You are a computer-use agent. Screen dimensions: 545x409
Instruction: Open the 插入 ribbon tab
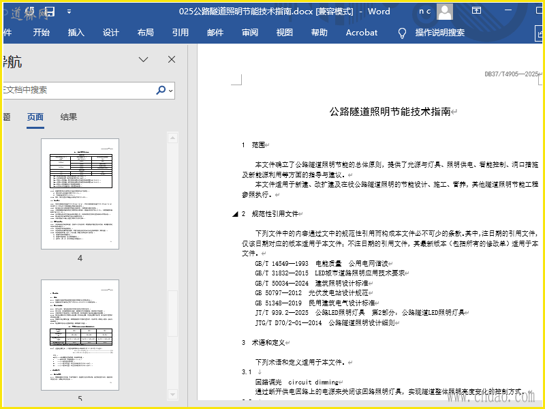pyautogui.click(x=76, y=33)
